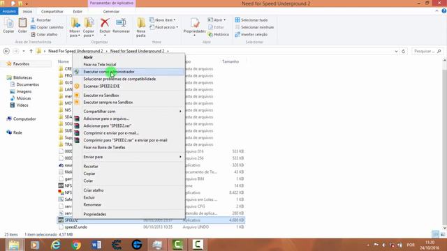Expand the address bar history dropdown
Viewport: 447px width, 251px height.
pyautogui.click(x=396, y=51)
